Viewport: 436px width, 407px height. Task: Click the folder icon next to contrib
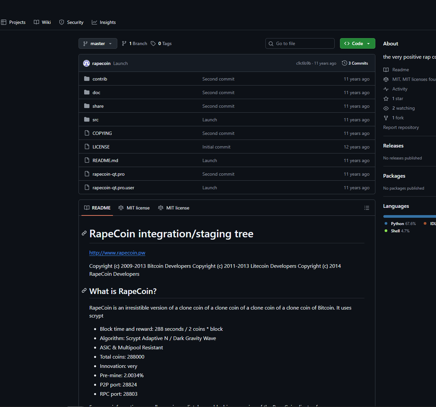(x=87, y=79)
